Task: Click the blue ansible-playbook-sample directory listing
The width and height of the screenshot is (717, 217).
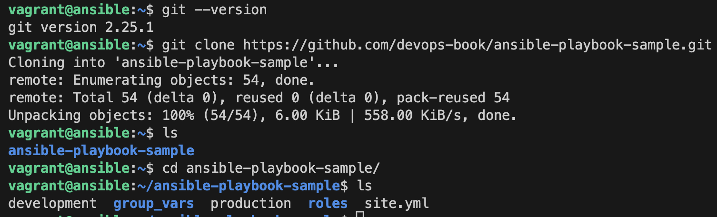Action: [101, 151]
